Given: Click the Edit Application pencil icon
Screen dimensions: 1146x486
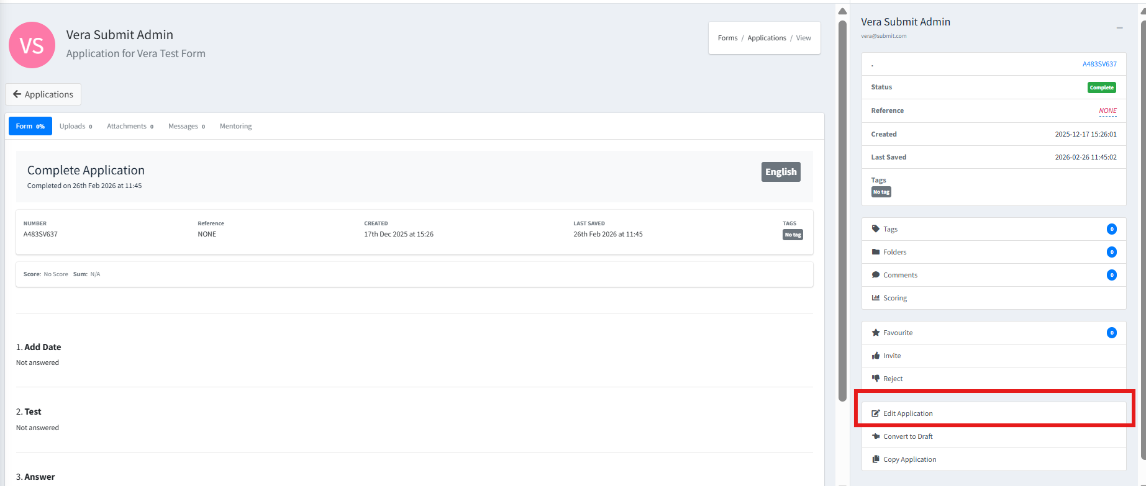Looking at the screenshot, I should point(876,413).
